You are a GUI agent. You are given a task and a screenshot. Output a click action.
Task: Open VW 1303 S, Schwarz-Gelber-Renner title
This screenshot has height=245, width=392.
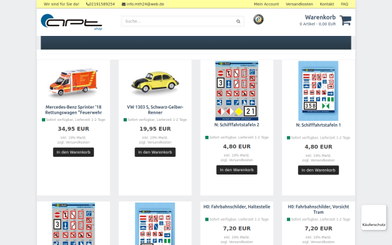pyautogui.click(x=155, y=110)
